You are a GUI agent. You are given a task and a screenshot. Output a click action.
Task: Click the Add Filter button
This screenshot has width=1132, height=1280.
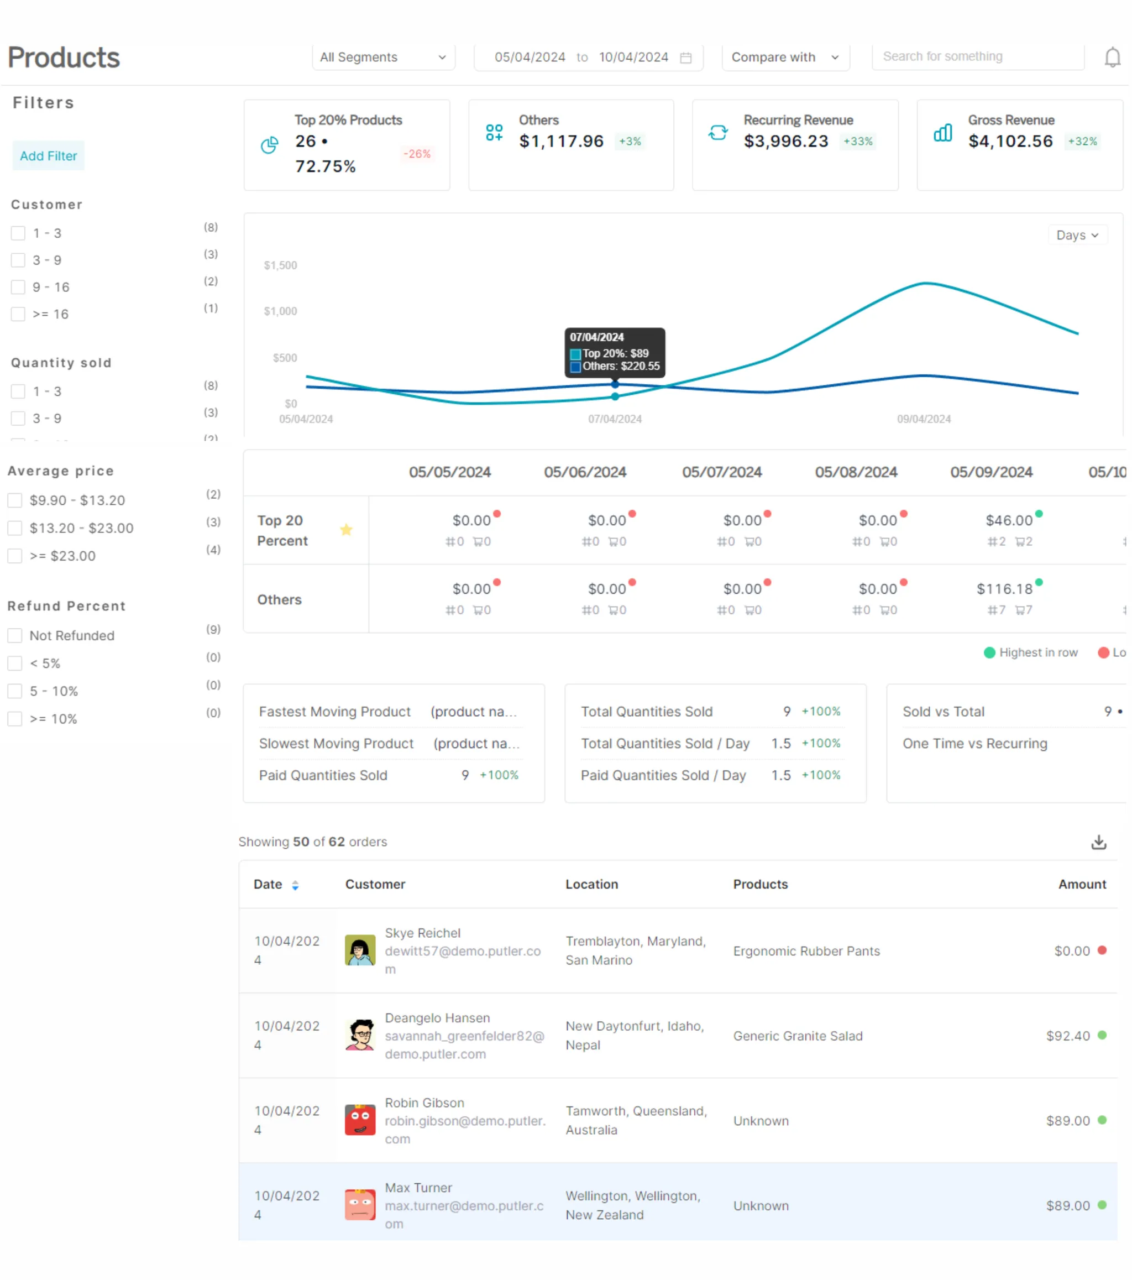coord(49,156)
